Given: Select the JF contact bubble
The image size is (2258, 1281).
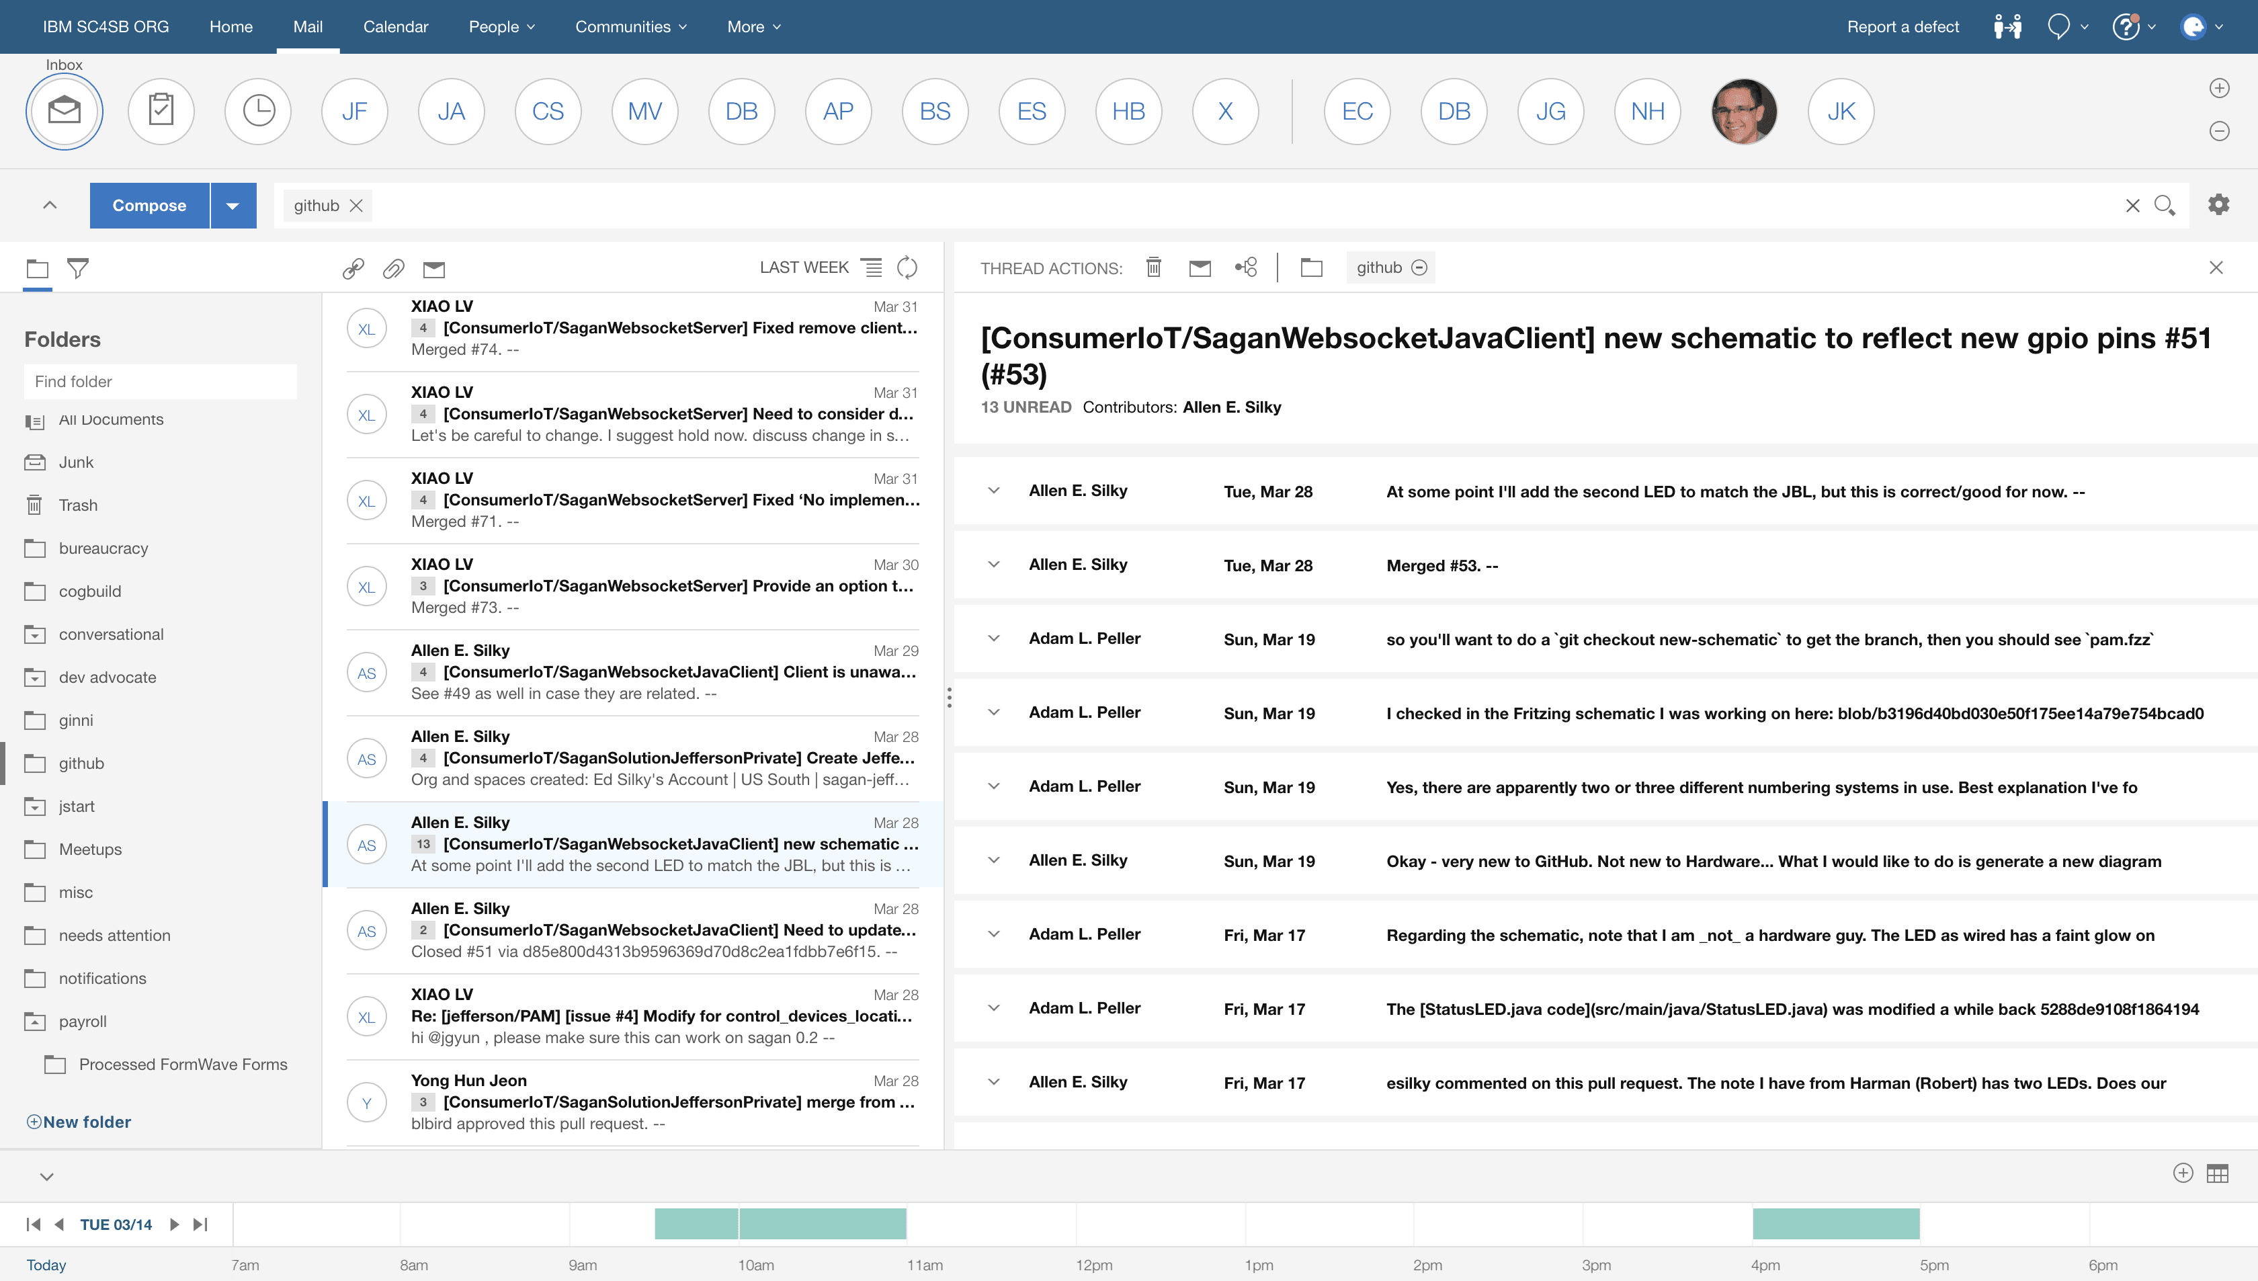Looking at the screenshot, I should pos(354,112).
